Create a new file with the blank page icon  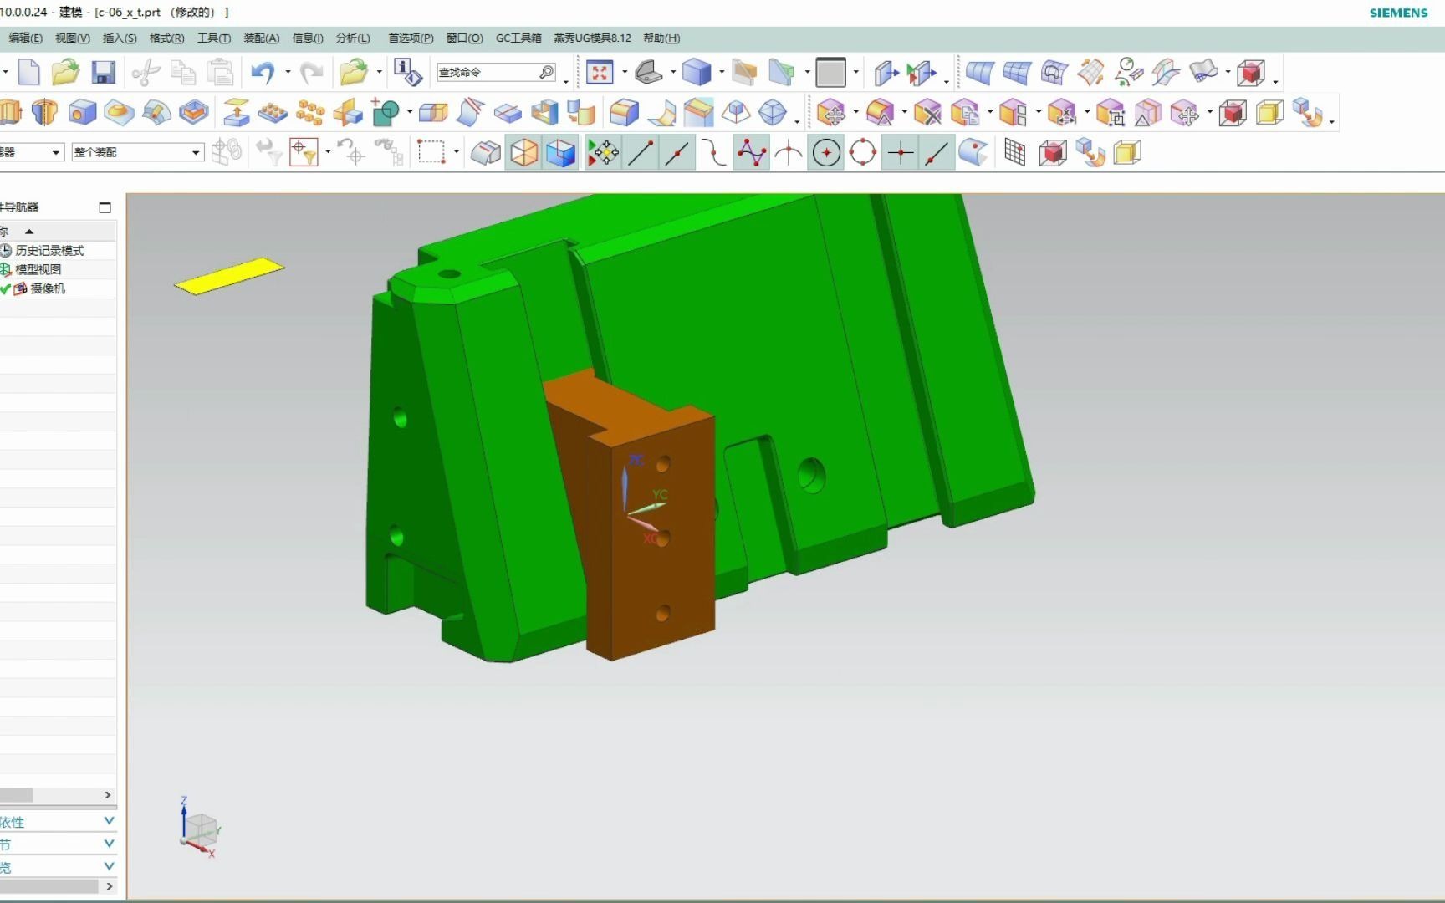pos(29,73)
